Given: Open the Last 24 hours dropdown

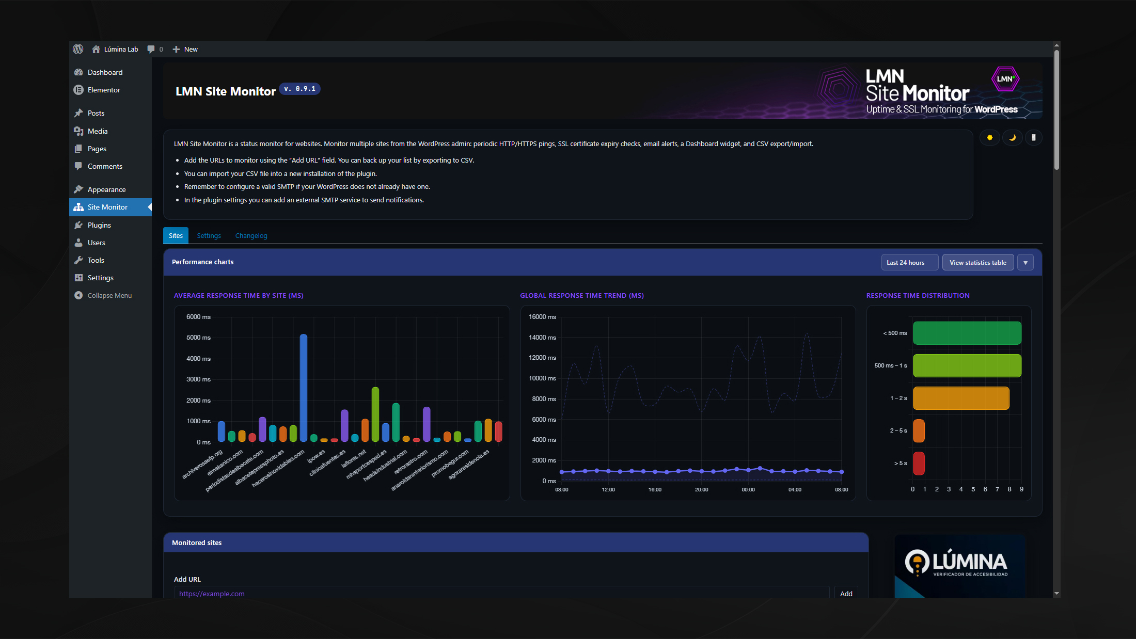Looking at the screenshot, I should (x=909, y=262).
